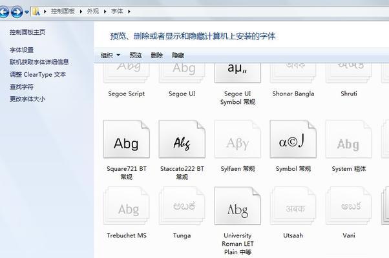389x258 pixels.
Task: Open 查找字符 link in sidebar
Action: click(21, 86)
